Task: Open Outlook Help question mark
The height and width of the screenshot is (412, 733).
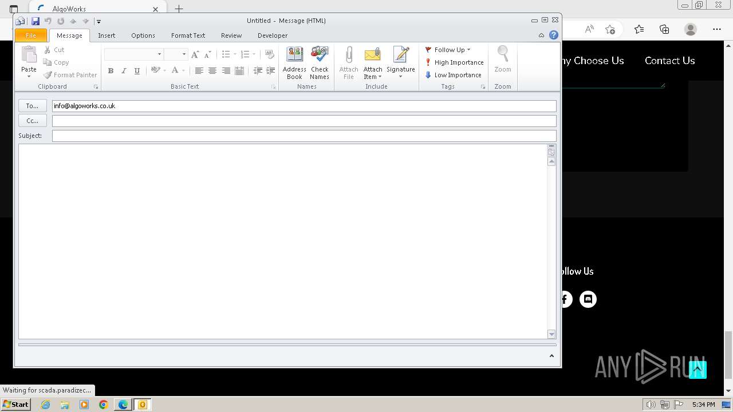Action: (554, 35)
